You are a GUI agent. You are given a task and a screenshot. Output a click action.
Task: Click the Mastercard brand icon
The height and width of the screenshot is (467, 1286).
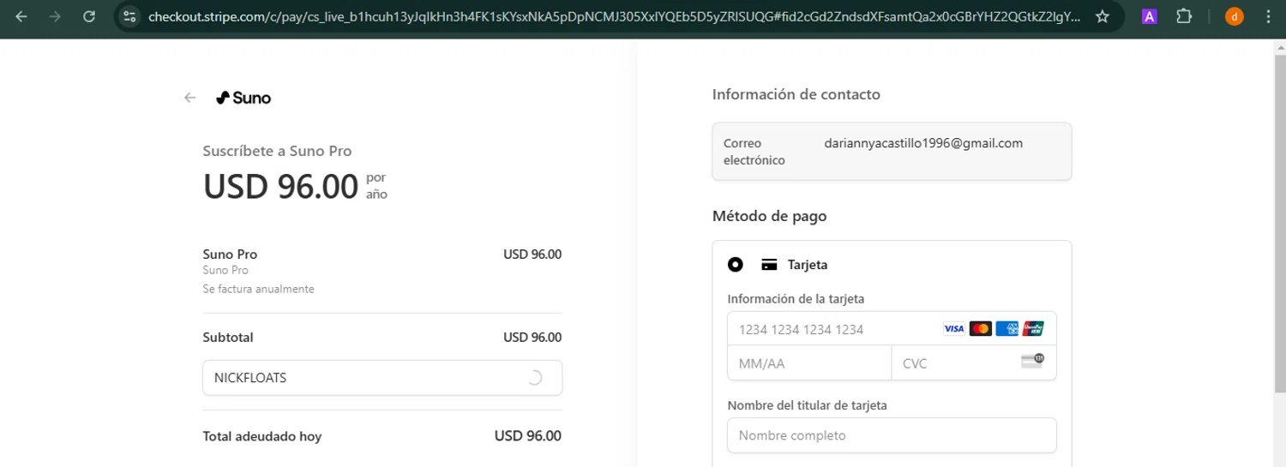(980, 329)
